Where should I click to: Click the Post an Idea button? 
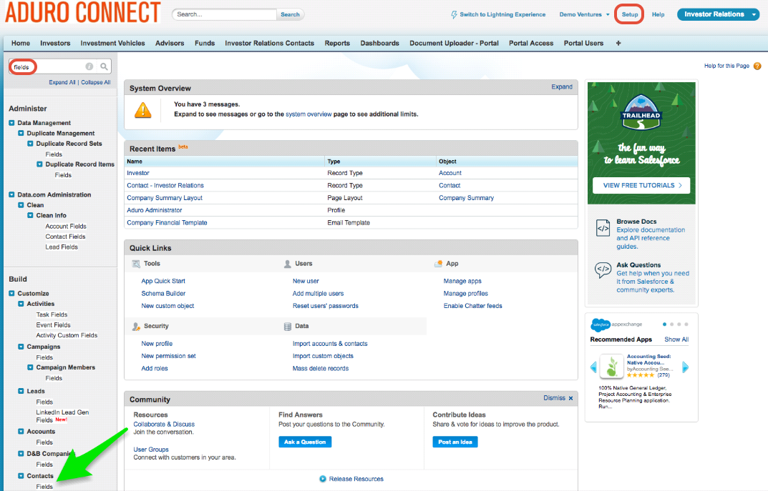[455, 442]
